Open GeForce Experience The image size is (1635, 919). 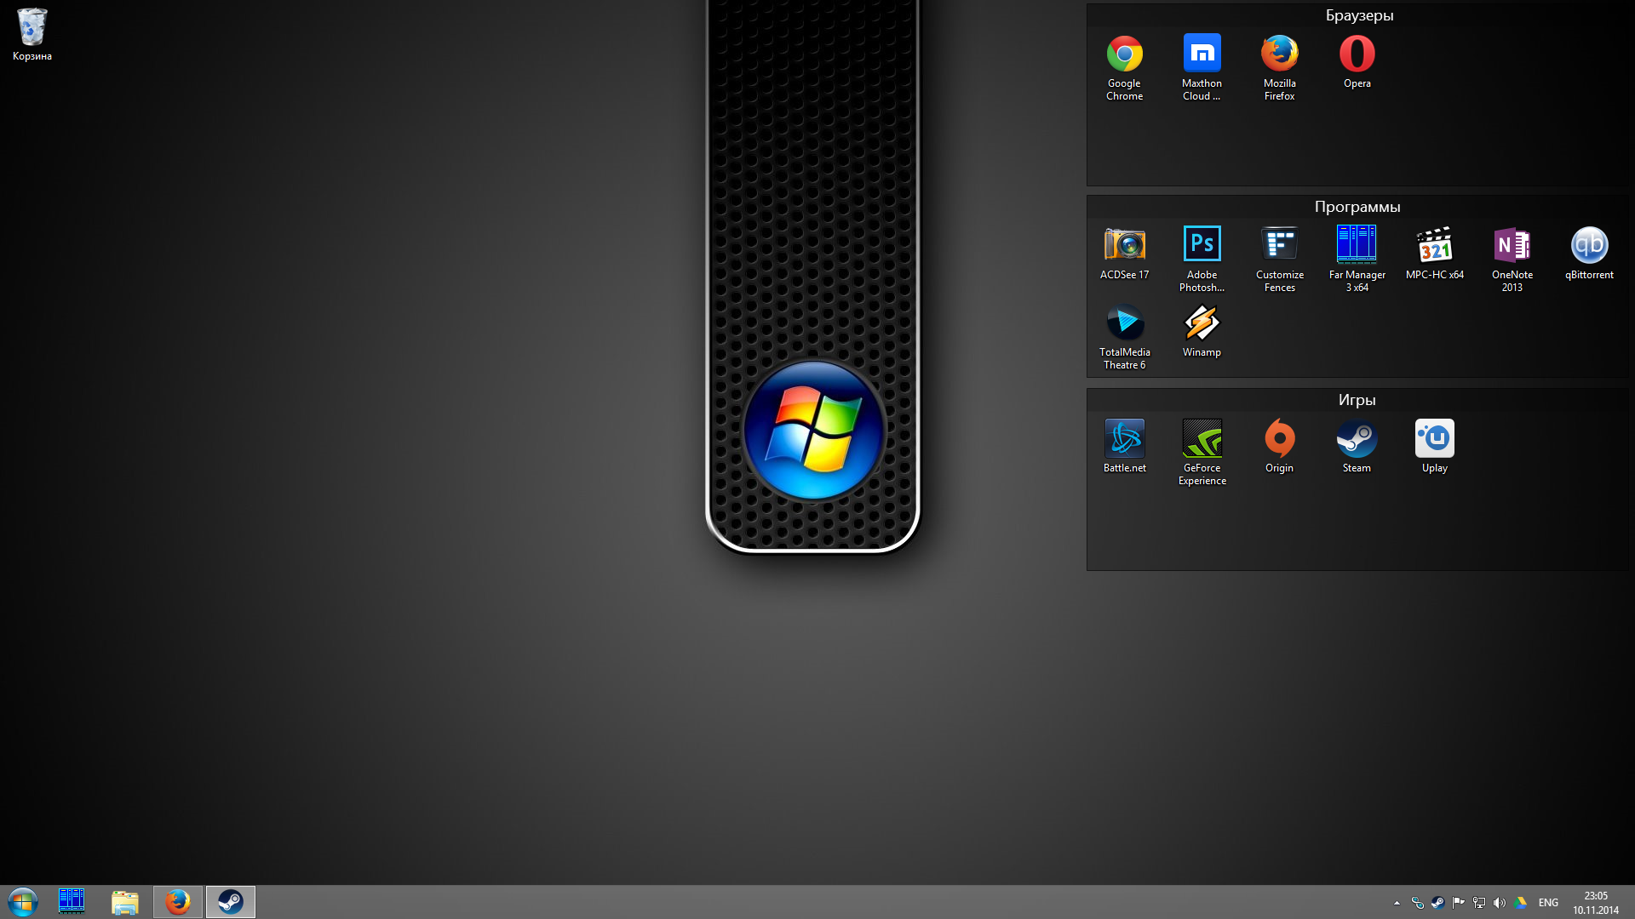[x=1202, y=437]
